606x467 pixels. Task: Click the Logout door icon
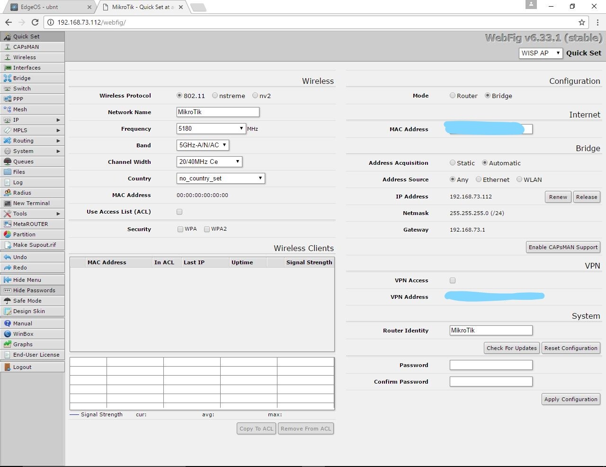tap(7, 367)
